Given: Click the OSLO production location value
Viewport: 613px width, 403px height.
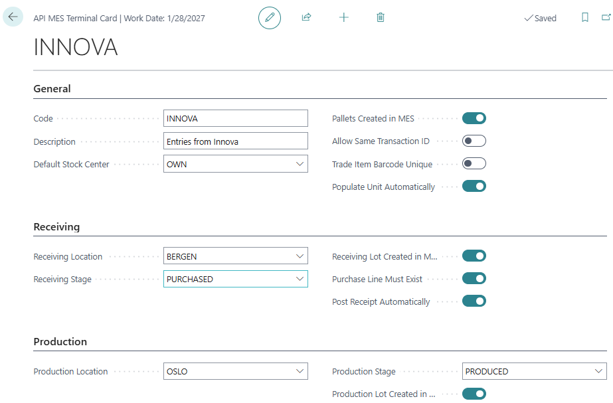Looking at the screenshot, I should pyautogui.click(x=177, y=371).
